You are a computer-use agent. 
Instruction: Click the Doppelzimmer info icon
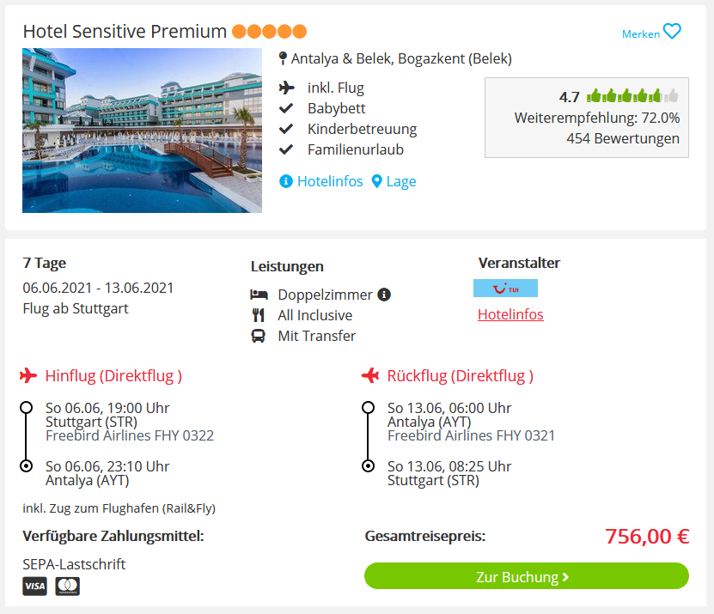click(x=384, y=295)
